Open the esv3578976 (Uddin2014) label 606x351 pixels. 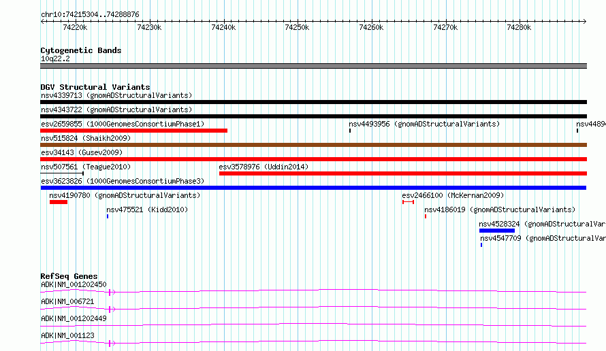[x=264, y=167]
